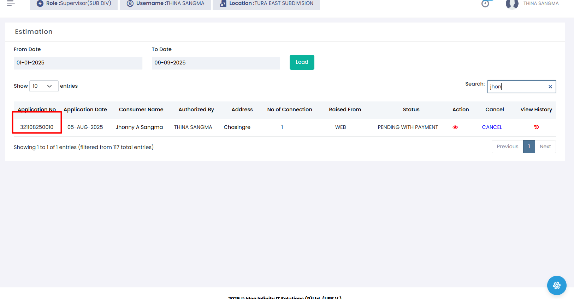This screenshot has height=299, width=574.
Task: Click the red eye Action icon
Action: tap(455, 127)
